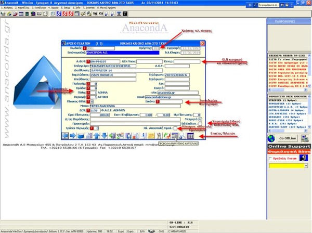Open lookup '?' next to Εικόνα
Image resolution: width=312 pixels, height=233 pixels.
pyautogui.click(x=158, y=101)
